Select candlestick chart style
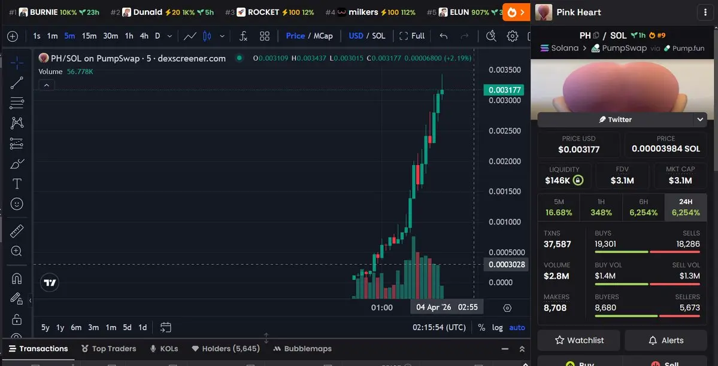Viewport: 718px width, 366px height. coord(207,36)
